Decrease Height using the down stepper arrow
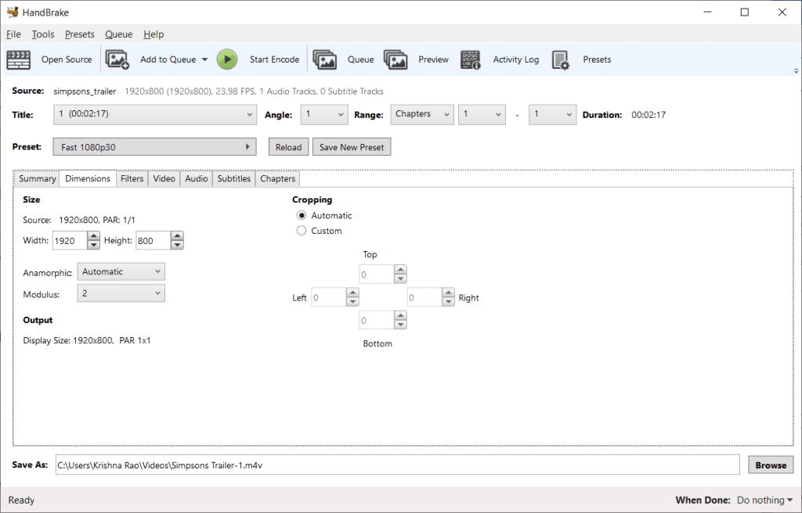Screen dimensions: 802x513 tap(178, 246)
